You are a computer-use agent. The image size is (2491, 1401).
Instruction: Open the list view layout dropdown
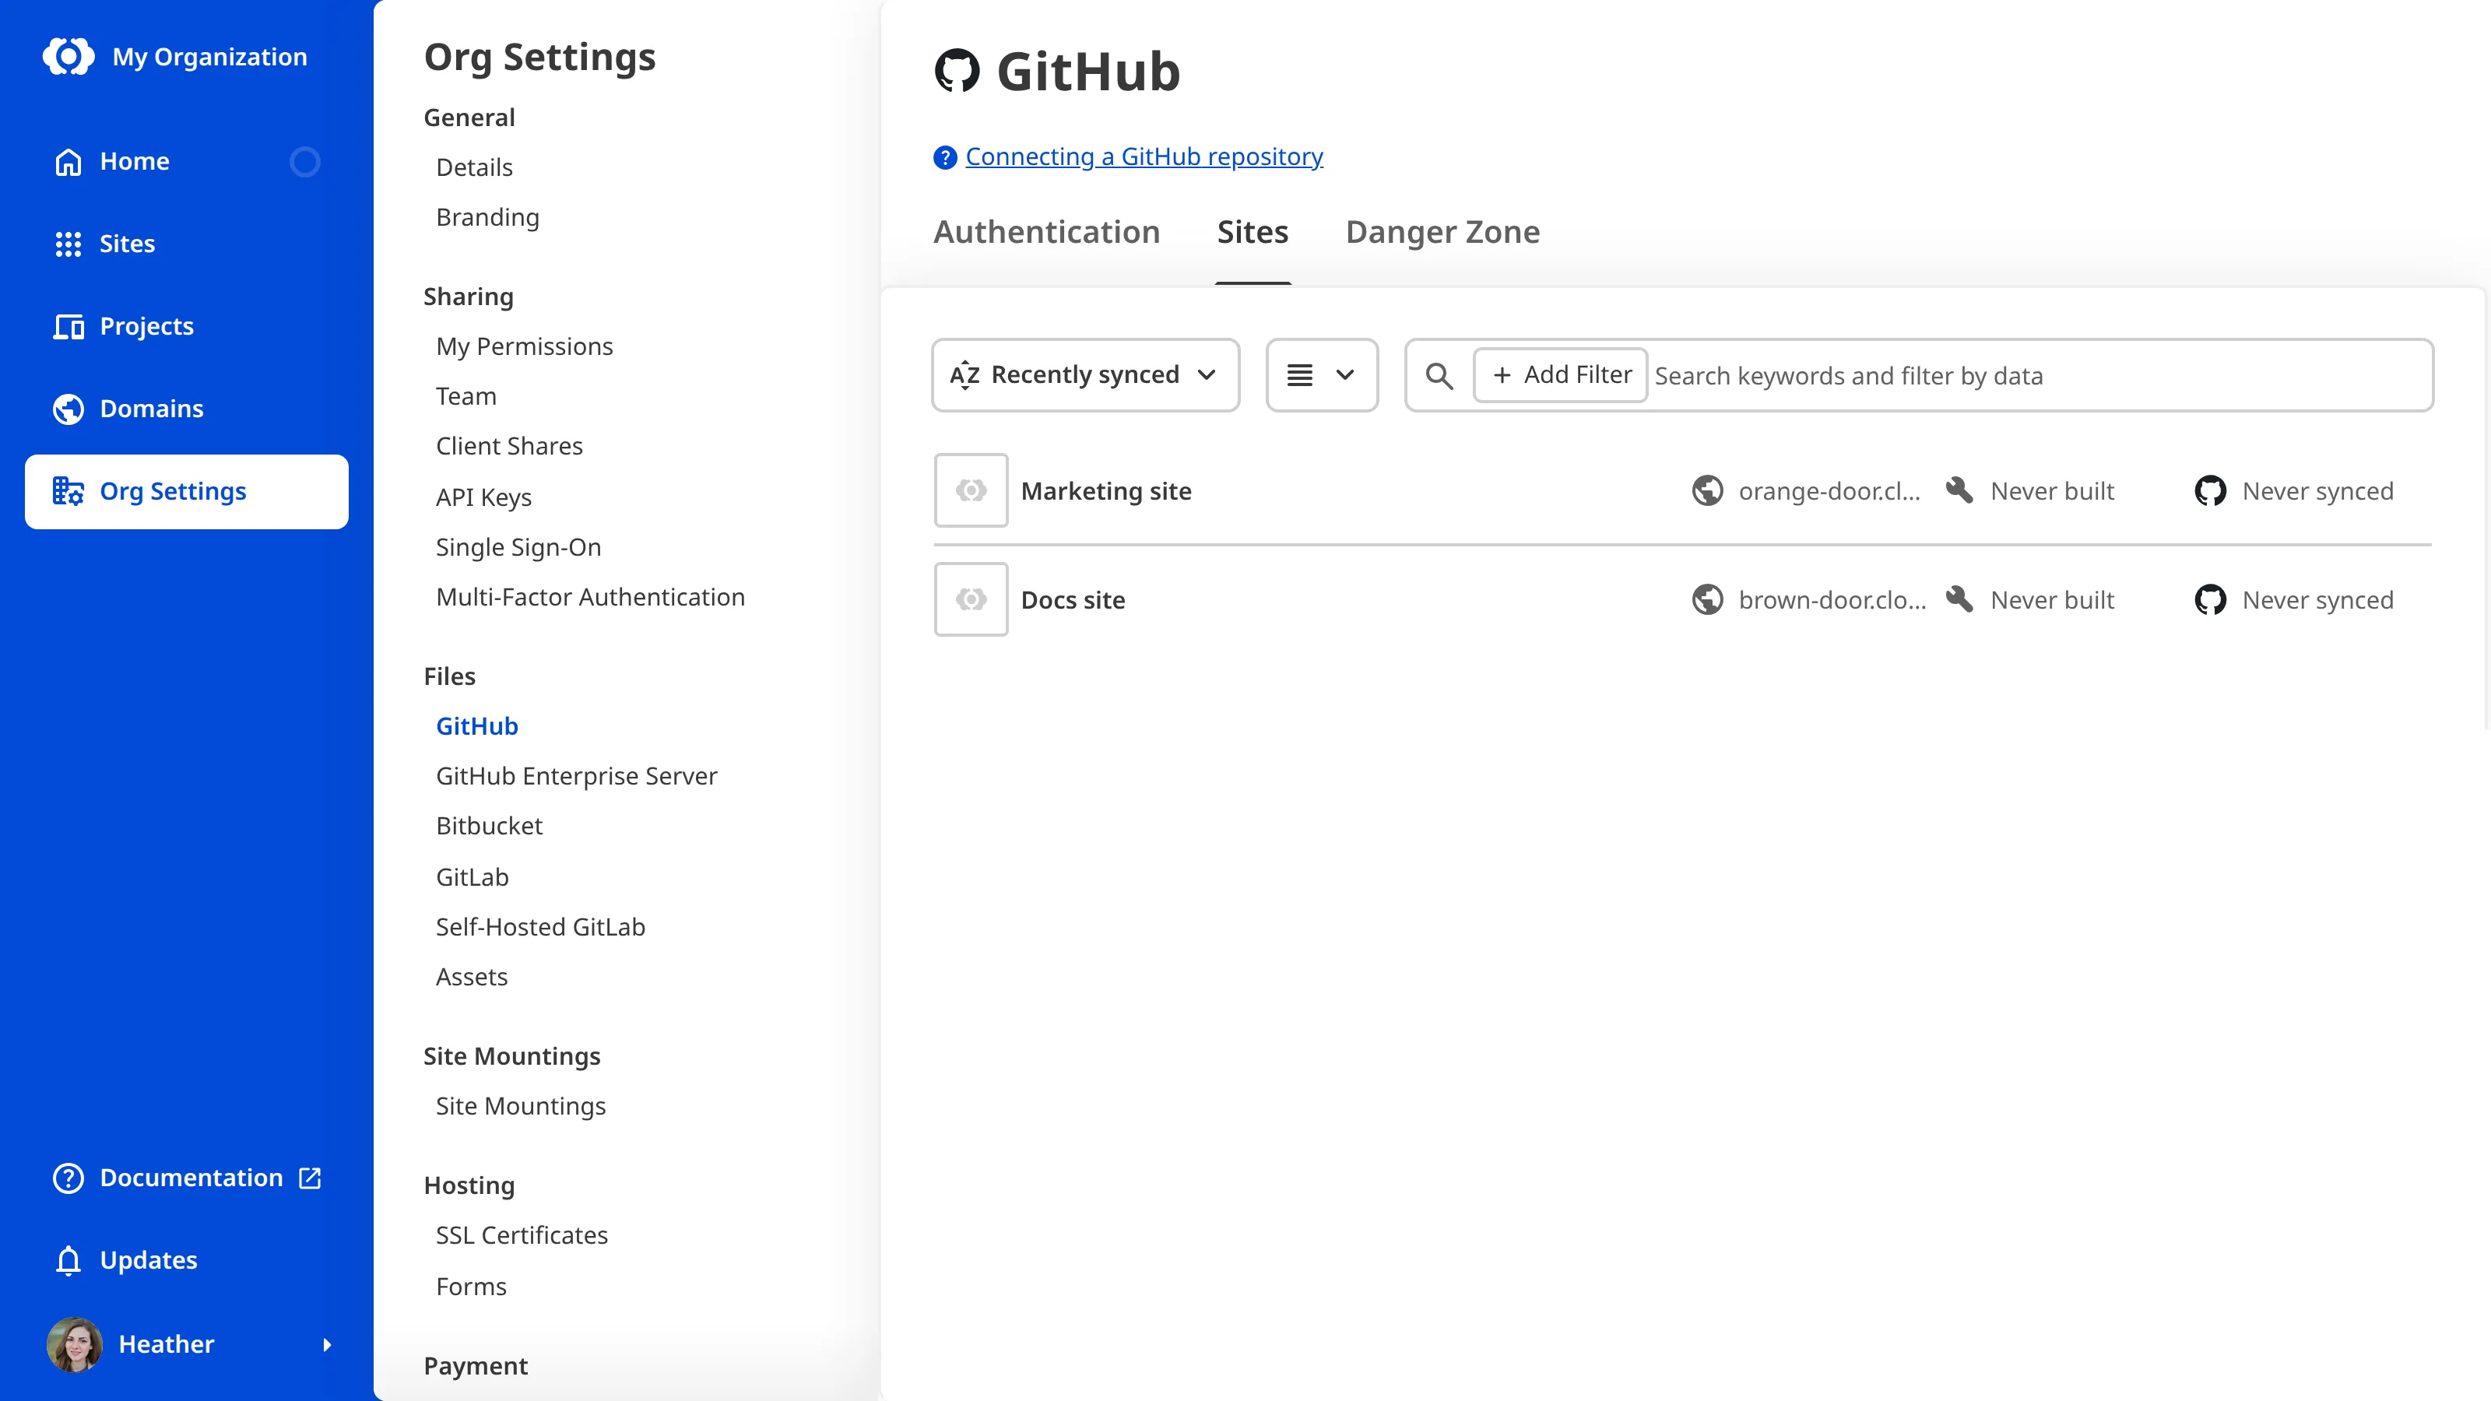(x=1321, y=375)
